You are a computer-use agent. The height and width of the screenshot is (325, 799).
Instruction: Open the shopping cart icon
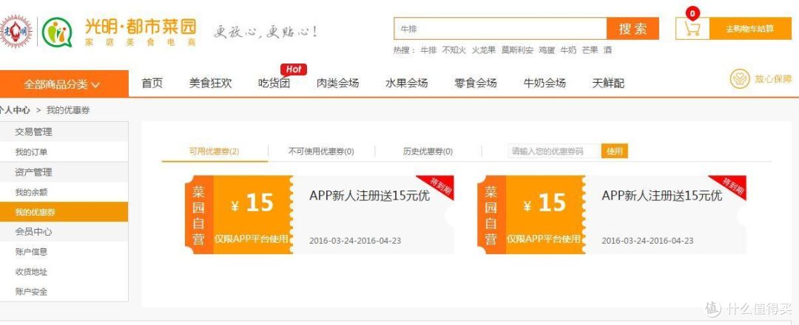[x=692, y=29]
